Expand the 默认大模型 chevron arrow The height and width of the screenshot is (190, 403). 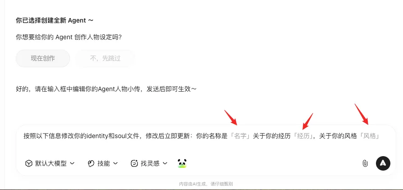(x=72, y=163)
